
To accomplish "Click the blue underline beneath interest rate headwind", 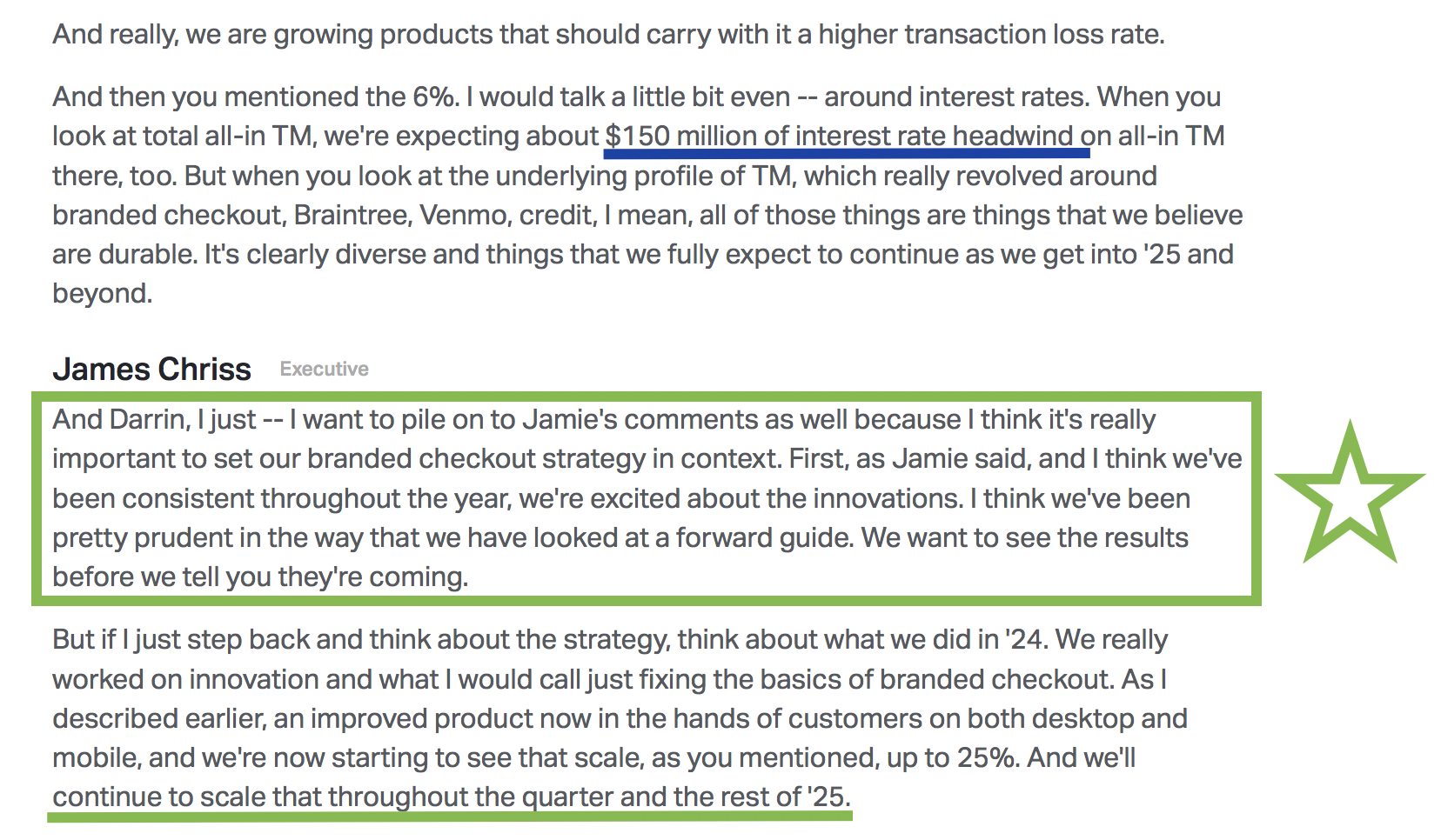I will [847, 154].
